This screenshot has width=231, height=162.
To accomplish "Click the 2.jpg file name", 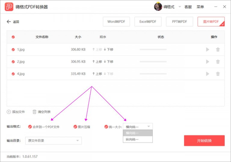I will tap(21, 61).
